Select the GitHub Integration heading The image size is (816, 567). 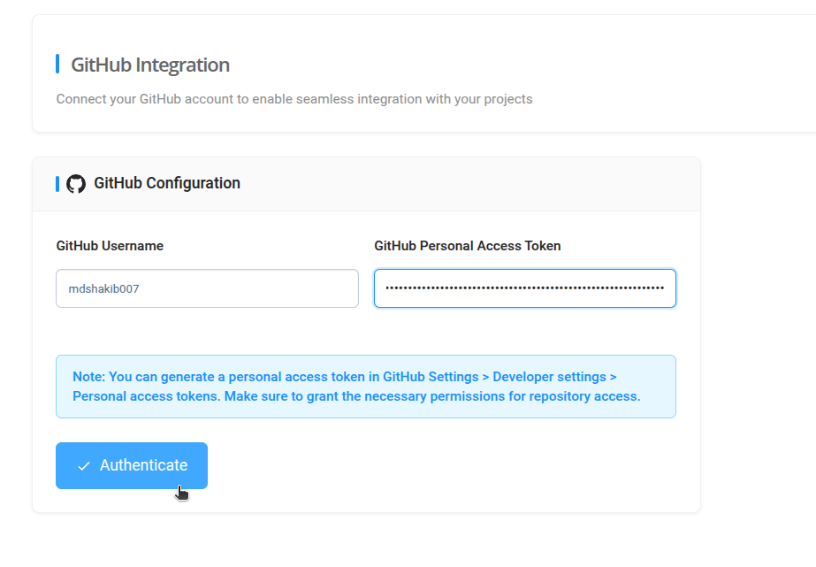click(x=150, y=65)
